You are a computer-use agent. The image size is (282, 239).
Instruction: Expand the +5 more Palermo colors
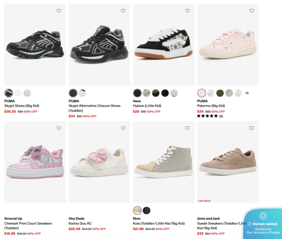(x=247, y=93)
